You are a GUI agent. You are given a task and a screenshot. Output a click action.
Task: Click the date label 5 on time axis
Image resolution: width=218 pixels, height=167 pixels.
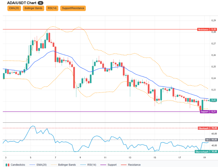(30, 158)
